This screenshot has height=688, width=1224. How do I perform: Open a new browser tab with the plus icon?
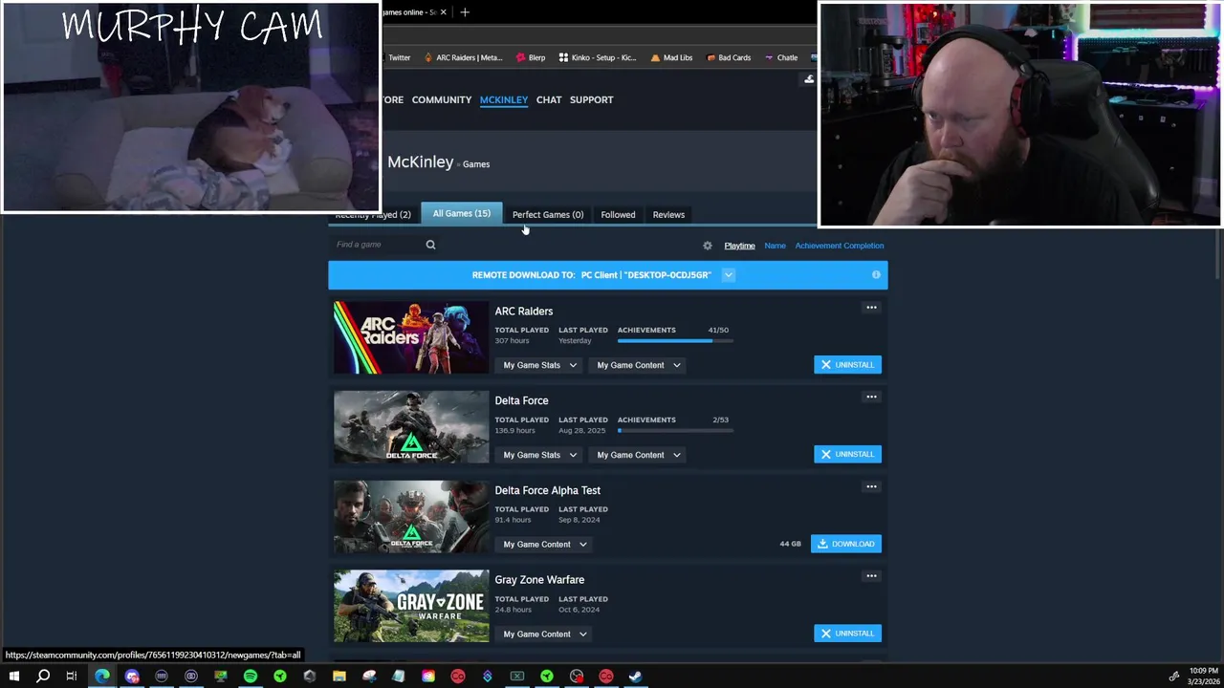pos(465,12)
